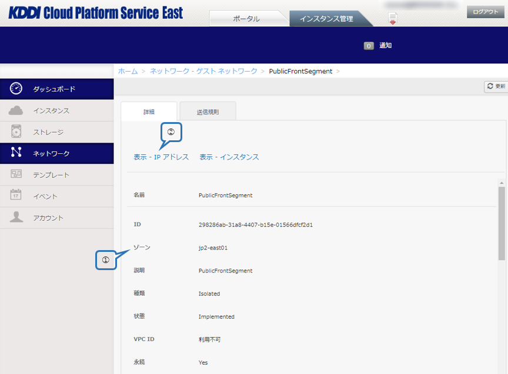Click the ID value 298286ab-31a8-4407-b15e-01566dfcf2d1

256,224
